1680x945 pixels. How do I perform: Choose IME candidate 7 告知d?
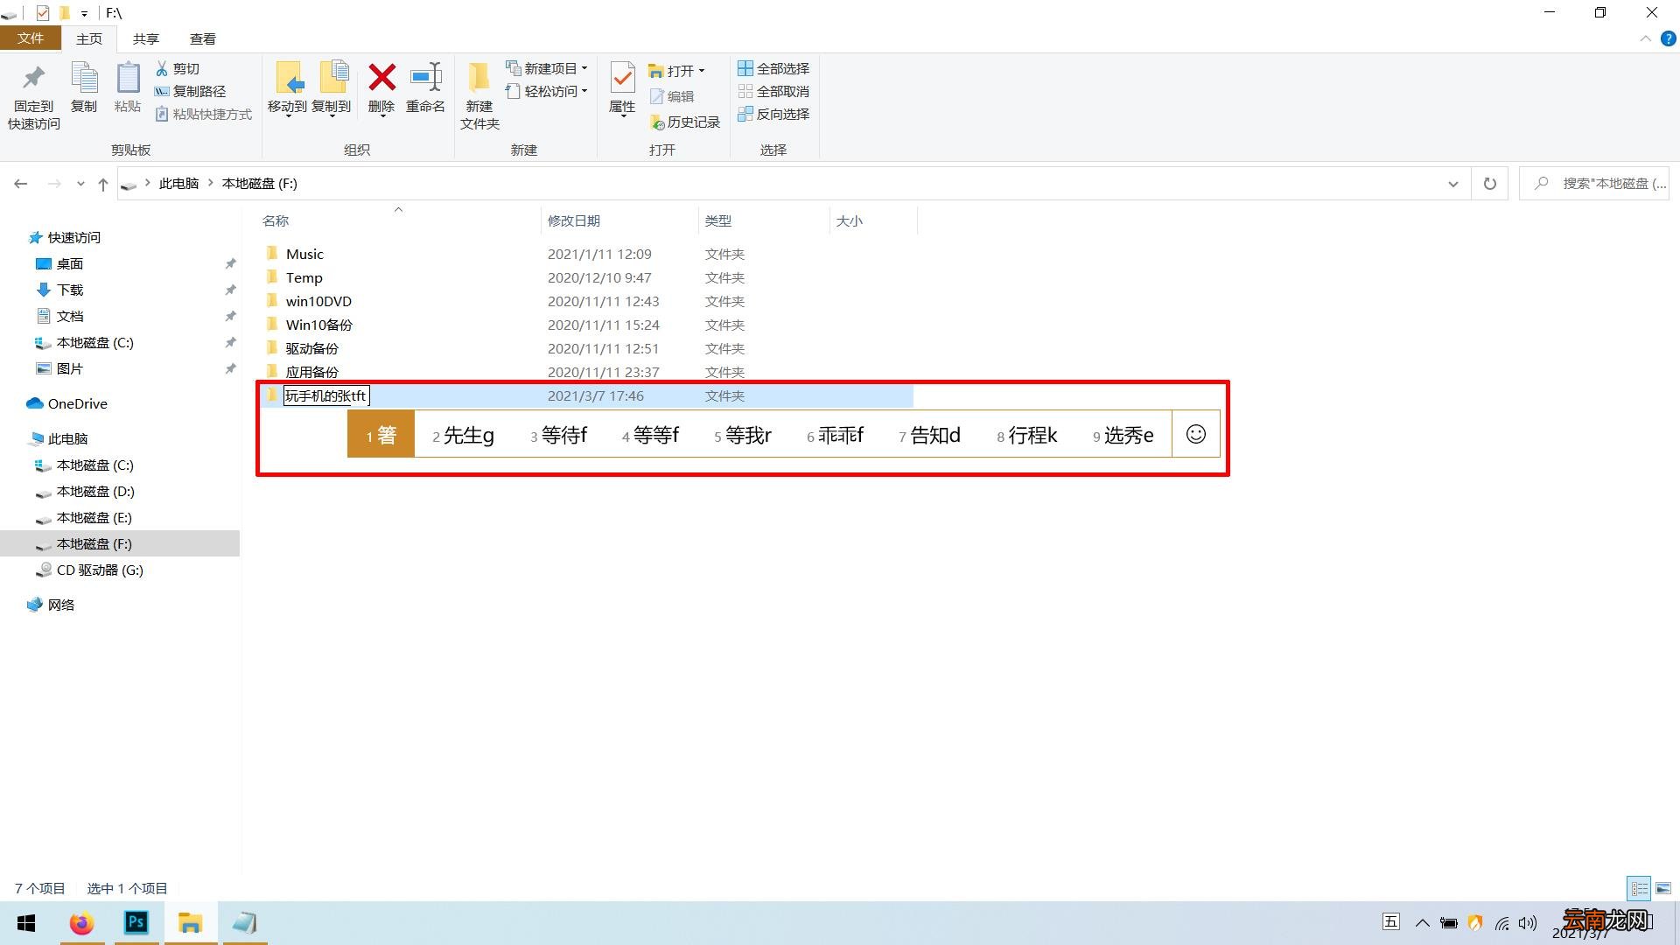pos(929,435)
